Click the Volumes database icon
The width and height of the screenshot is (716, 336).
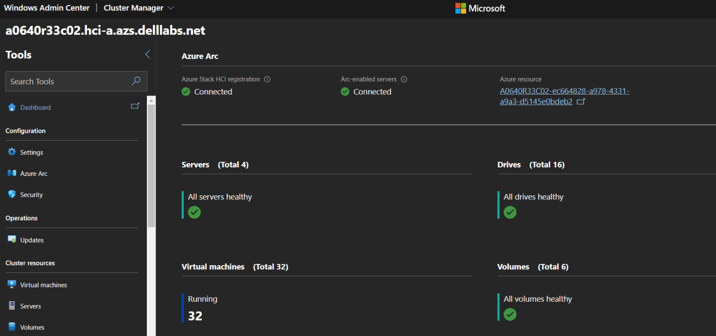[12, 327]
